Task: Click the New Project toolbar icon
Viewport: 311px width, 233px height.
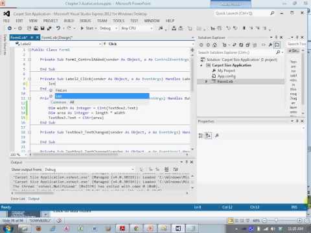Action: [29, 28]
